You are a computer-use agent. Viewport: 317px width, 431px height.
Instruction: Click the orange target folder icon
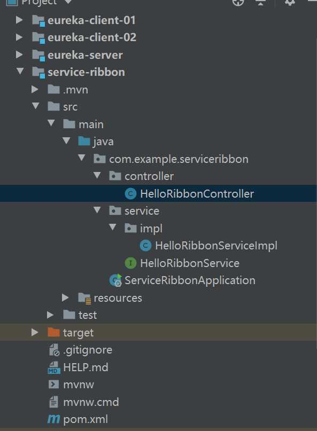pos(53,333)
